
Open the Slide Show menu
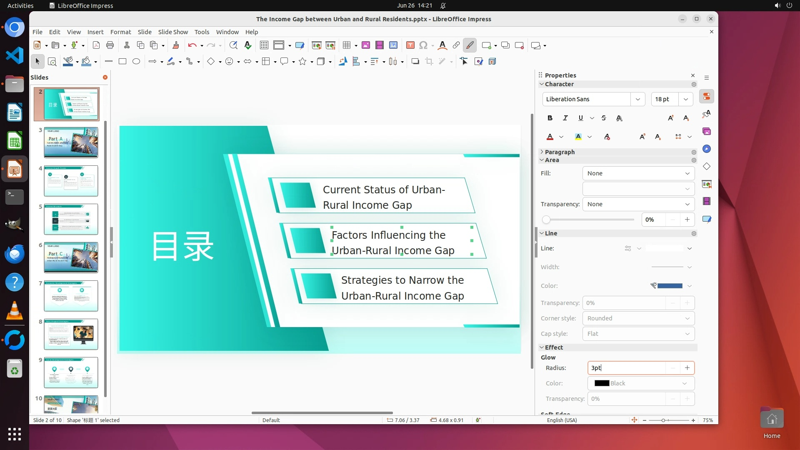[173, 32]
